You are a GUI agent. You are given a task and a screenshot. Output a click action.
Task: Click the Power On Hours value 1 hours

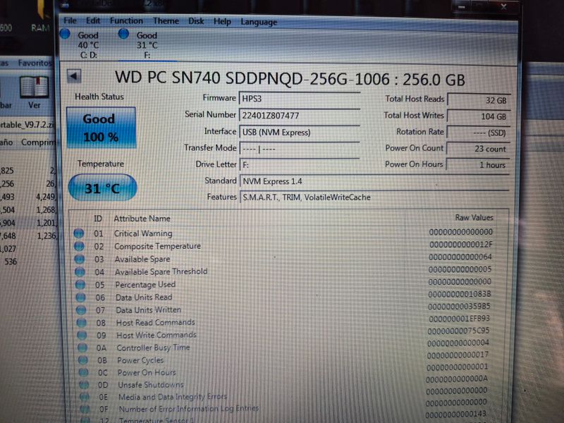[x=478, y=165]
